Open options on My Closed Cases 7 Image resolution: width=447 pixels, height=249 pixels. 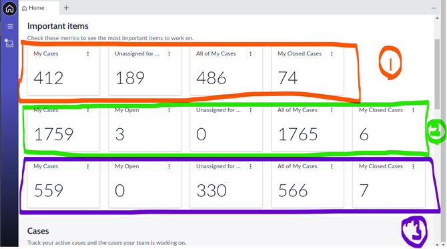(x=414, y=166)
